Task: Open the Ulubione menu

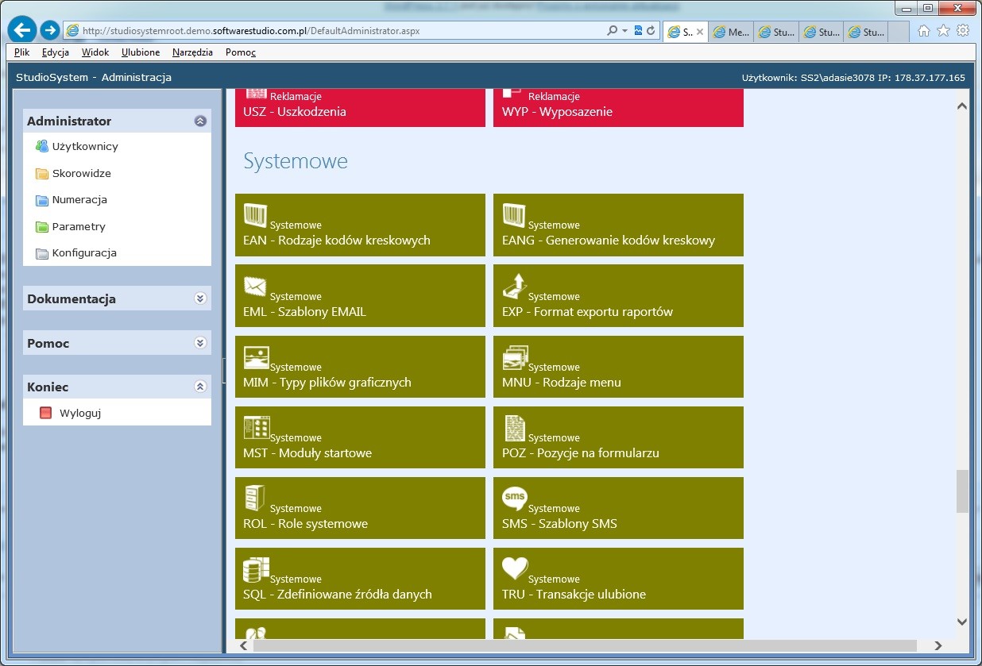Action: pyautogui.click(x=141, y=52)
